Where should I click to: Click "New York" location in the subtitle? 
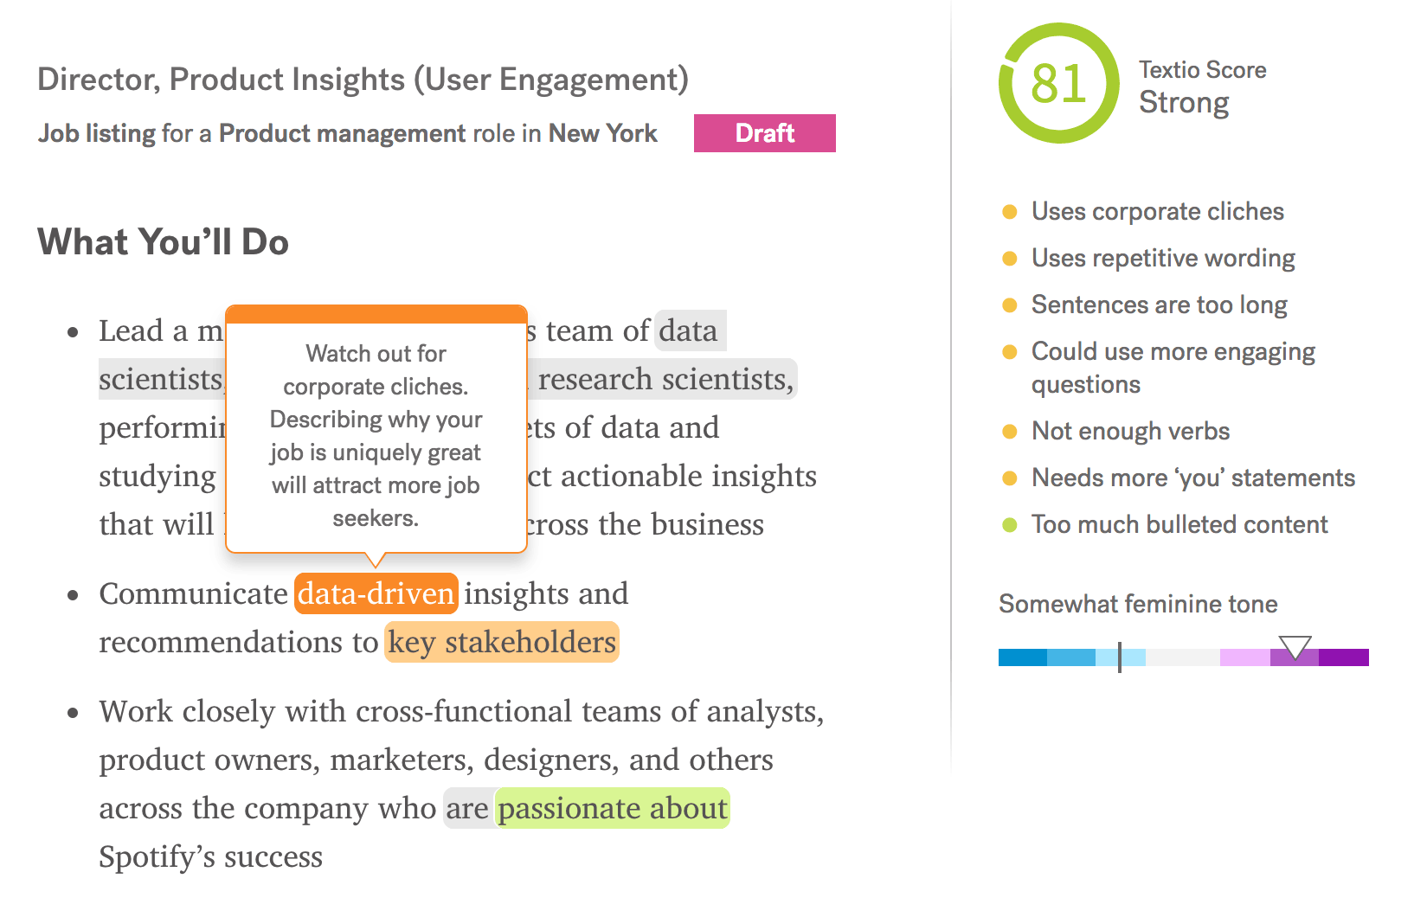(x=602, y=133)
